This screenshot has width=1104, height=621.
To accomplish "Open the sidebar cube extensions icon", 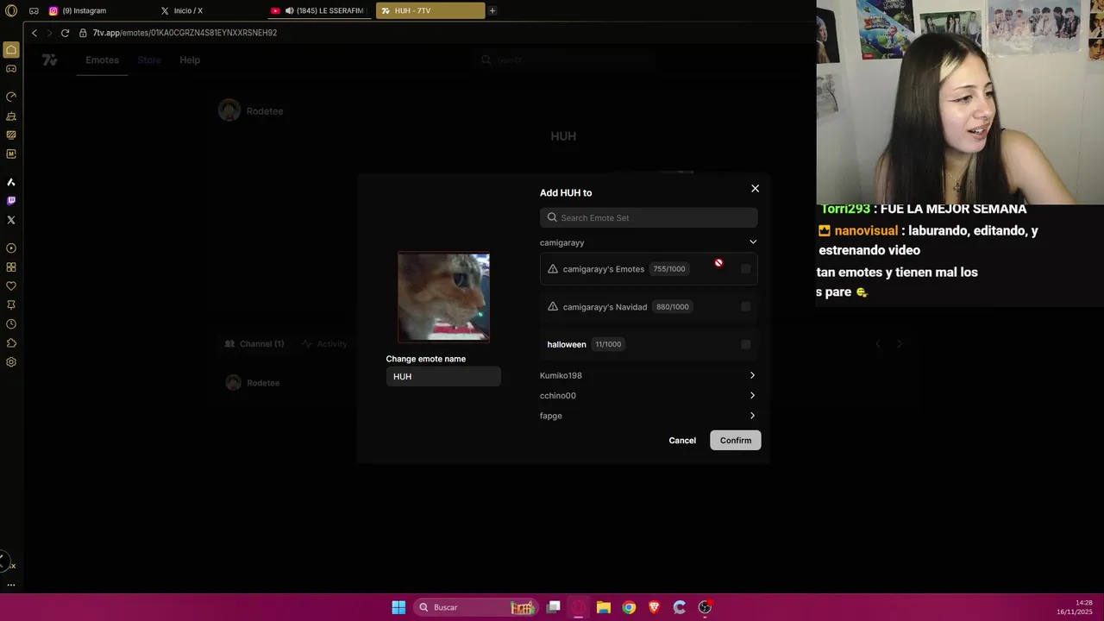I will (x=11, y=343).
